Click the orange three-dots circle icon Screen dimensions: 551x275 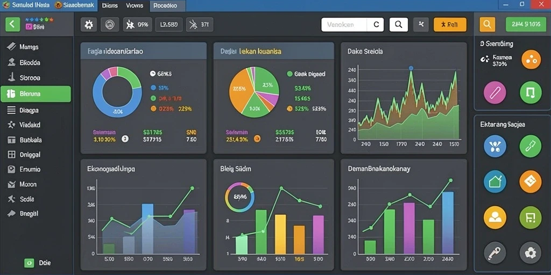(x=531, y=59)
